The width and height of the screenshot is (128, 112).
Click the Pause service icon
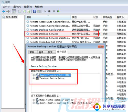point(54,11)
